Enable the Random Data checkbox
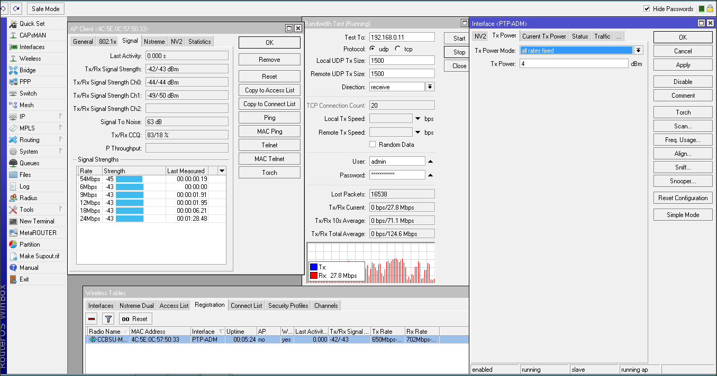Image resolution: width=717 pixels, height=376 pixels. pos(373,145)
